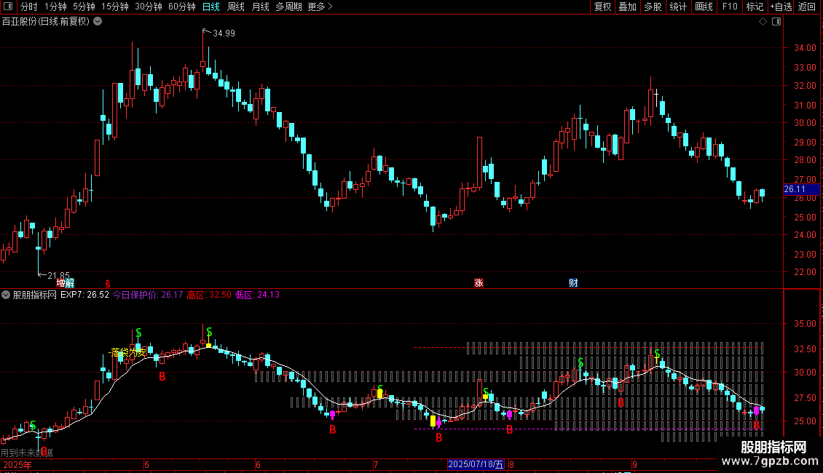Open the F10 company info
Viewport: 823px width, 473px height.
(x=730, y=7)
